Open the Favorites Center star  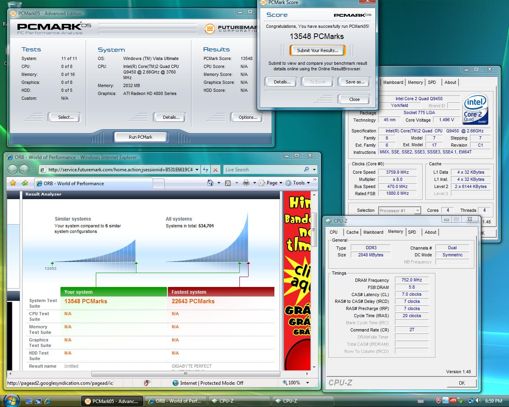pos(13,183)
